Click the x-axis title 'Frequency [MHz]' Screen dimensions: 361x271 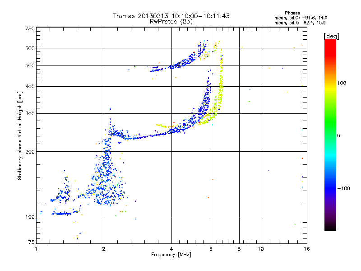tap(171, 255)
